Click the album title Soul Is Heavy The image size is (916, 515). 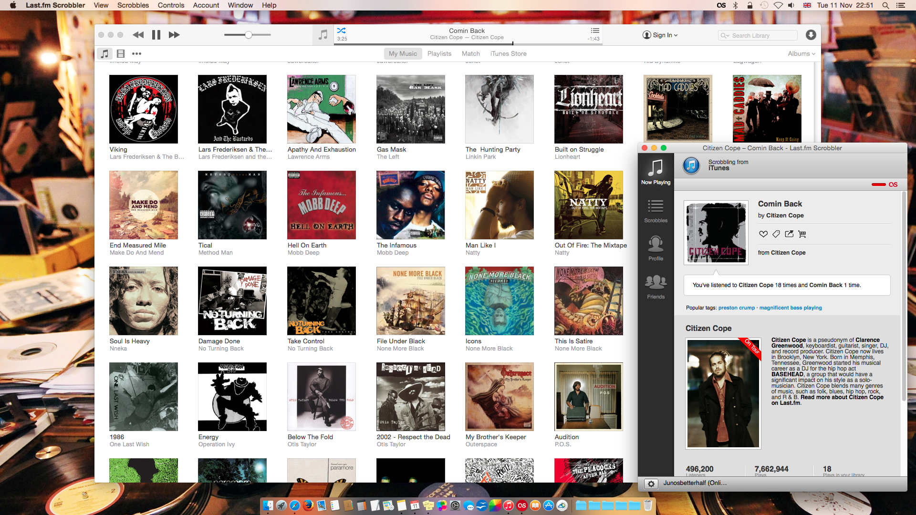130,341
